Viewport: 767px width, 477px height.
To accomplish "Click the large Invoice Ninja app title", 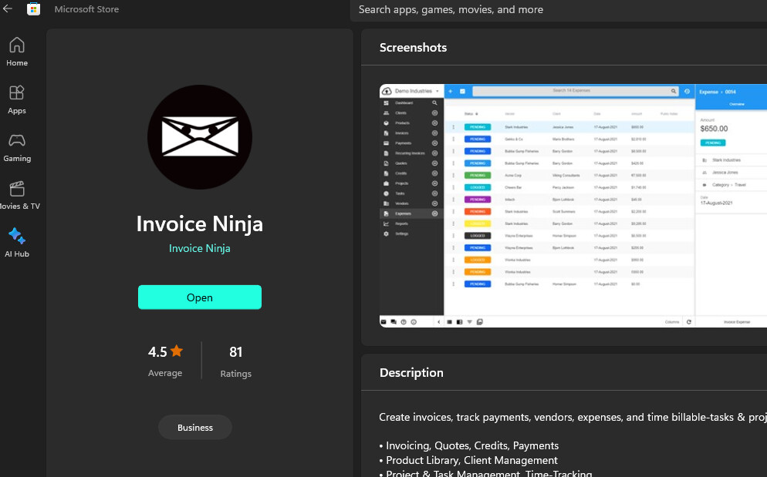I will click(200, 223).
